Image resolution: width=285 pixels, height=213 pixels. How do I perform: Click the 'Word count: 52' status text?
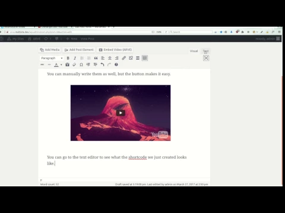[x=49, y=185]
